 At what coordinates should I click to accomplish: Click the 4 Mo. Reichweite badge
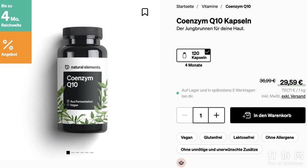(16, 16)
